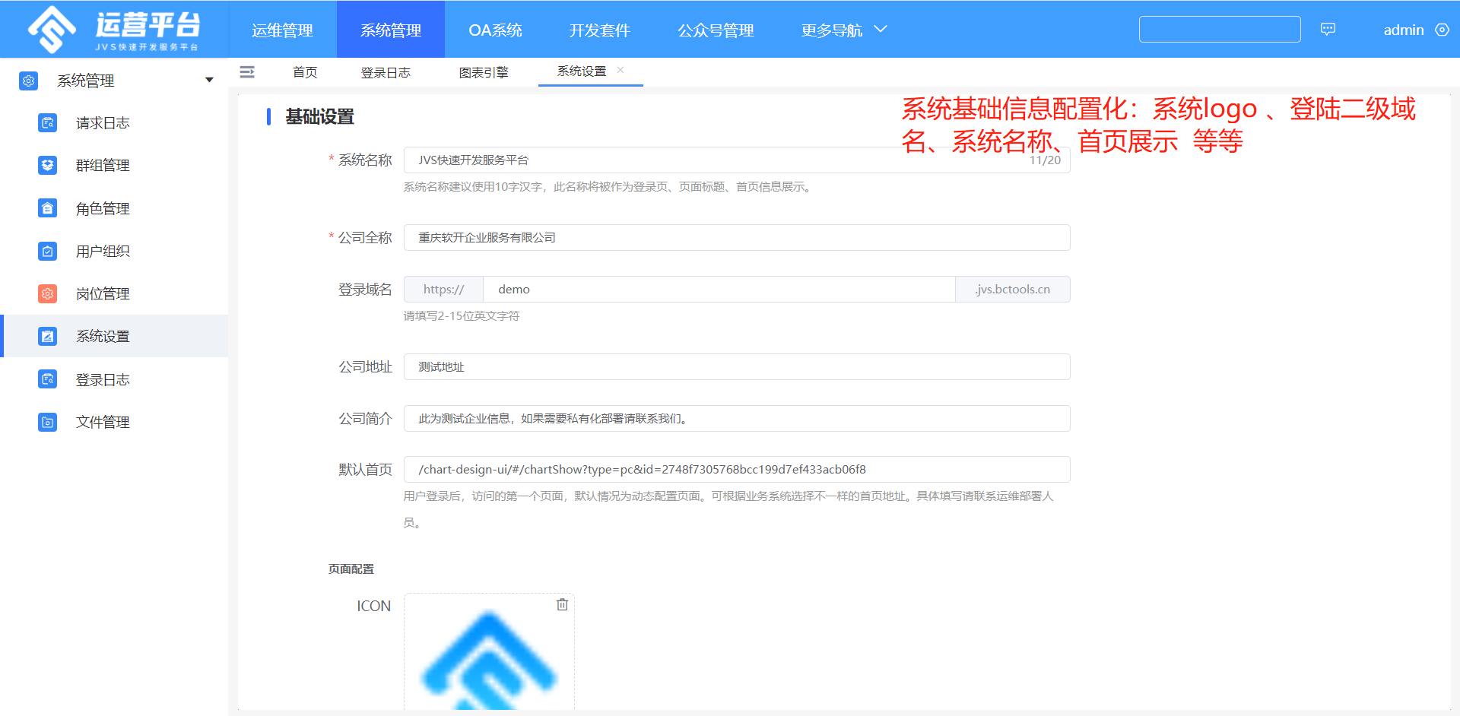Select the 系统设置 tab
Viewport: 1460px width, 716px height.
[582, 71]
